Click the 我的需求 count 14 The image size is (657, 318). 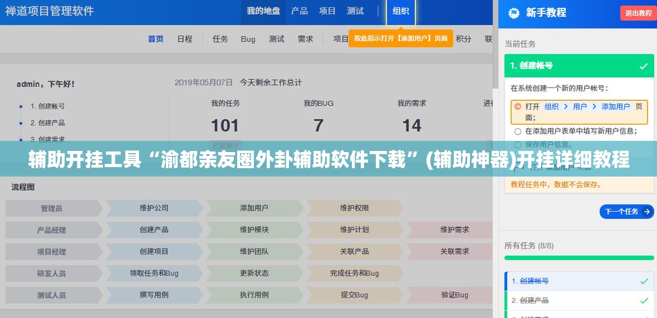pos(411,125)
